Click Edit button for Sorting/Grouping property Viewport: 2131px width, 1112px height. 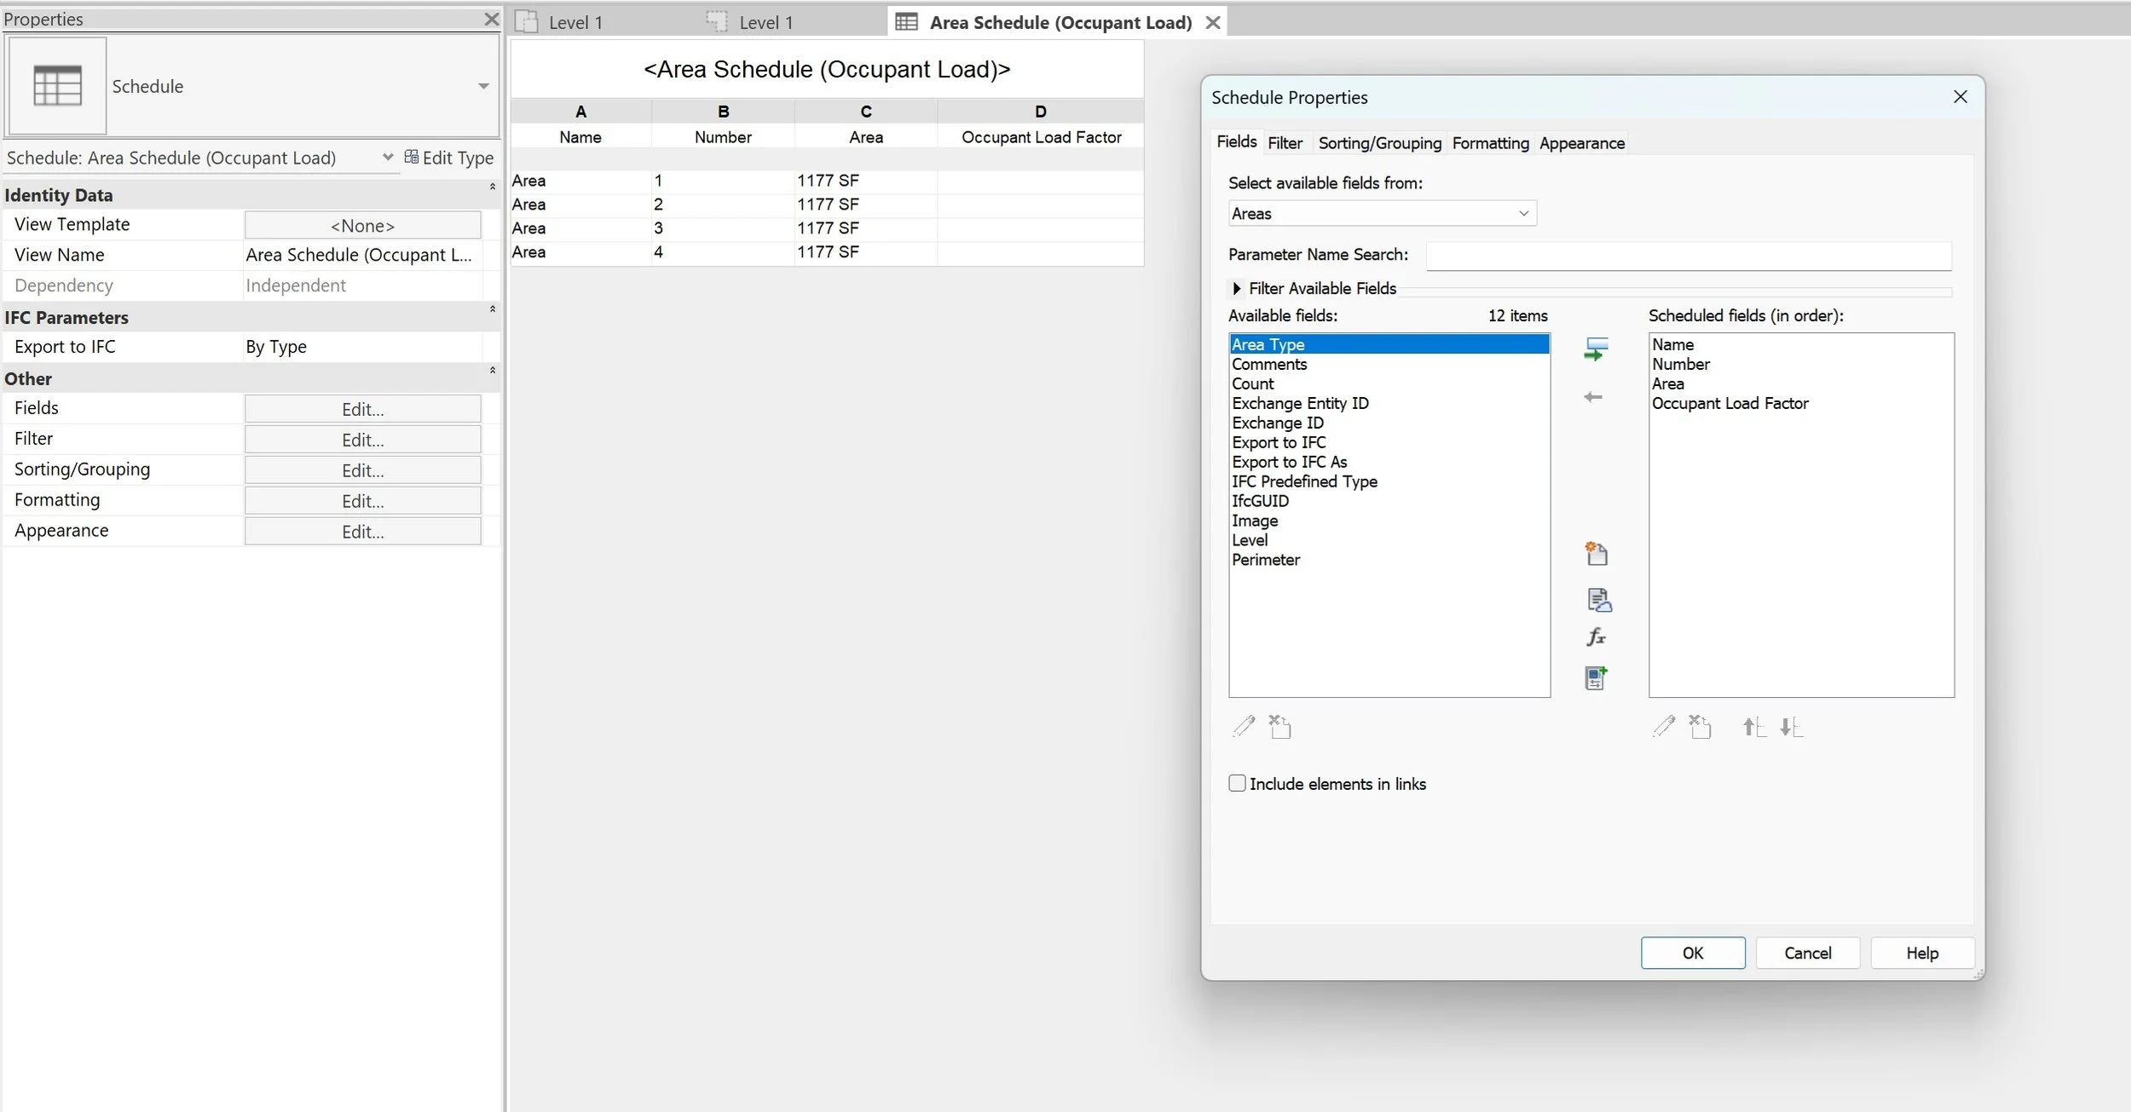[362, 470]
